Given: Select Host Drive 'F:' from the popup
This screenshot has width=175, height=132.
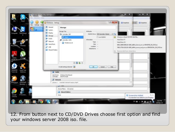Looking at the screenshot, I should point(121,40).
